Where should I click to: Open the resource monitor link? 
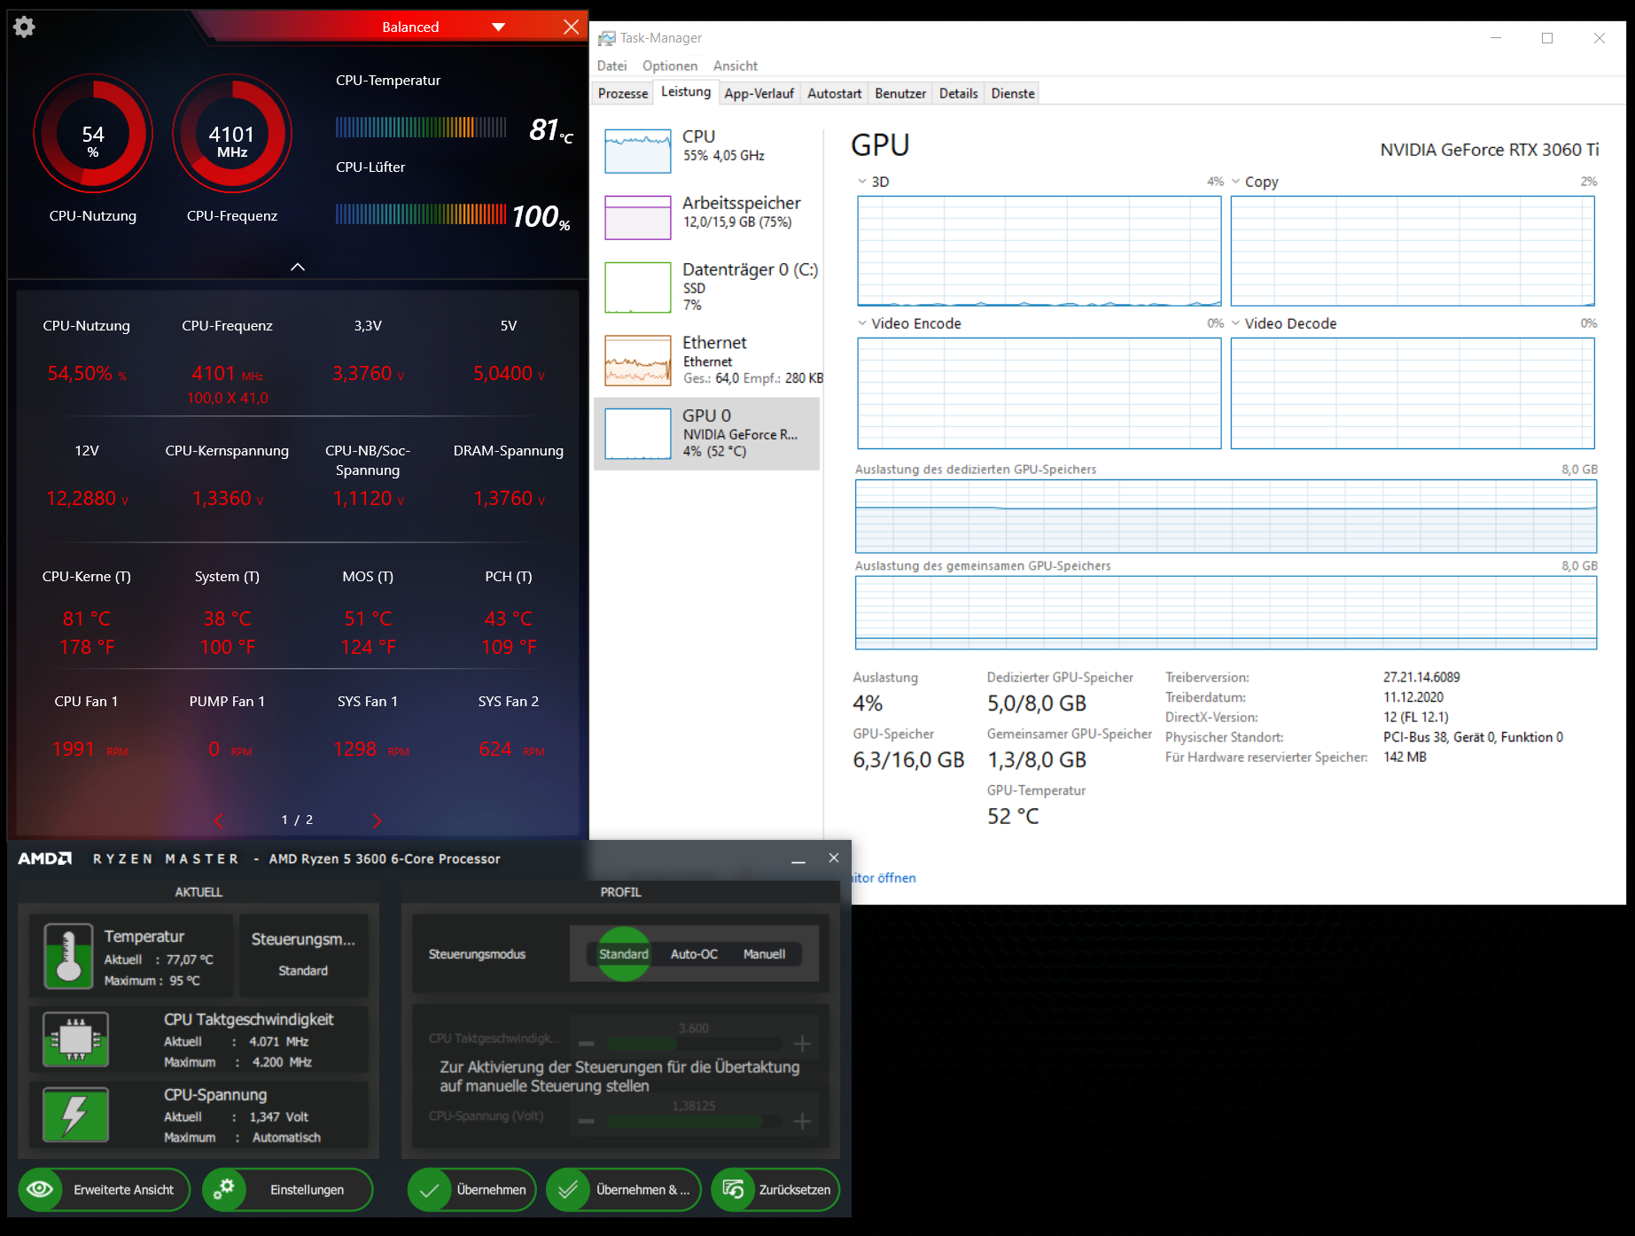point(884,878)
